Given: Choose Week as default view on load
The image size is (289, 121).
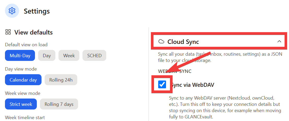Looking at the screenshot, I should tap(69, 55).
